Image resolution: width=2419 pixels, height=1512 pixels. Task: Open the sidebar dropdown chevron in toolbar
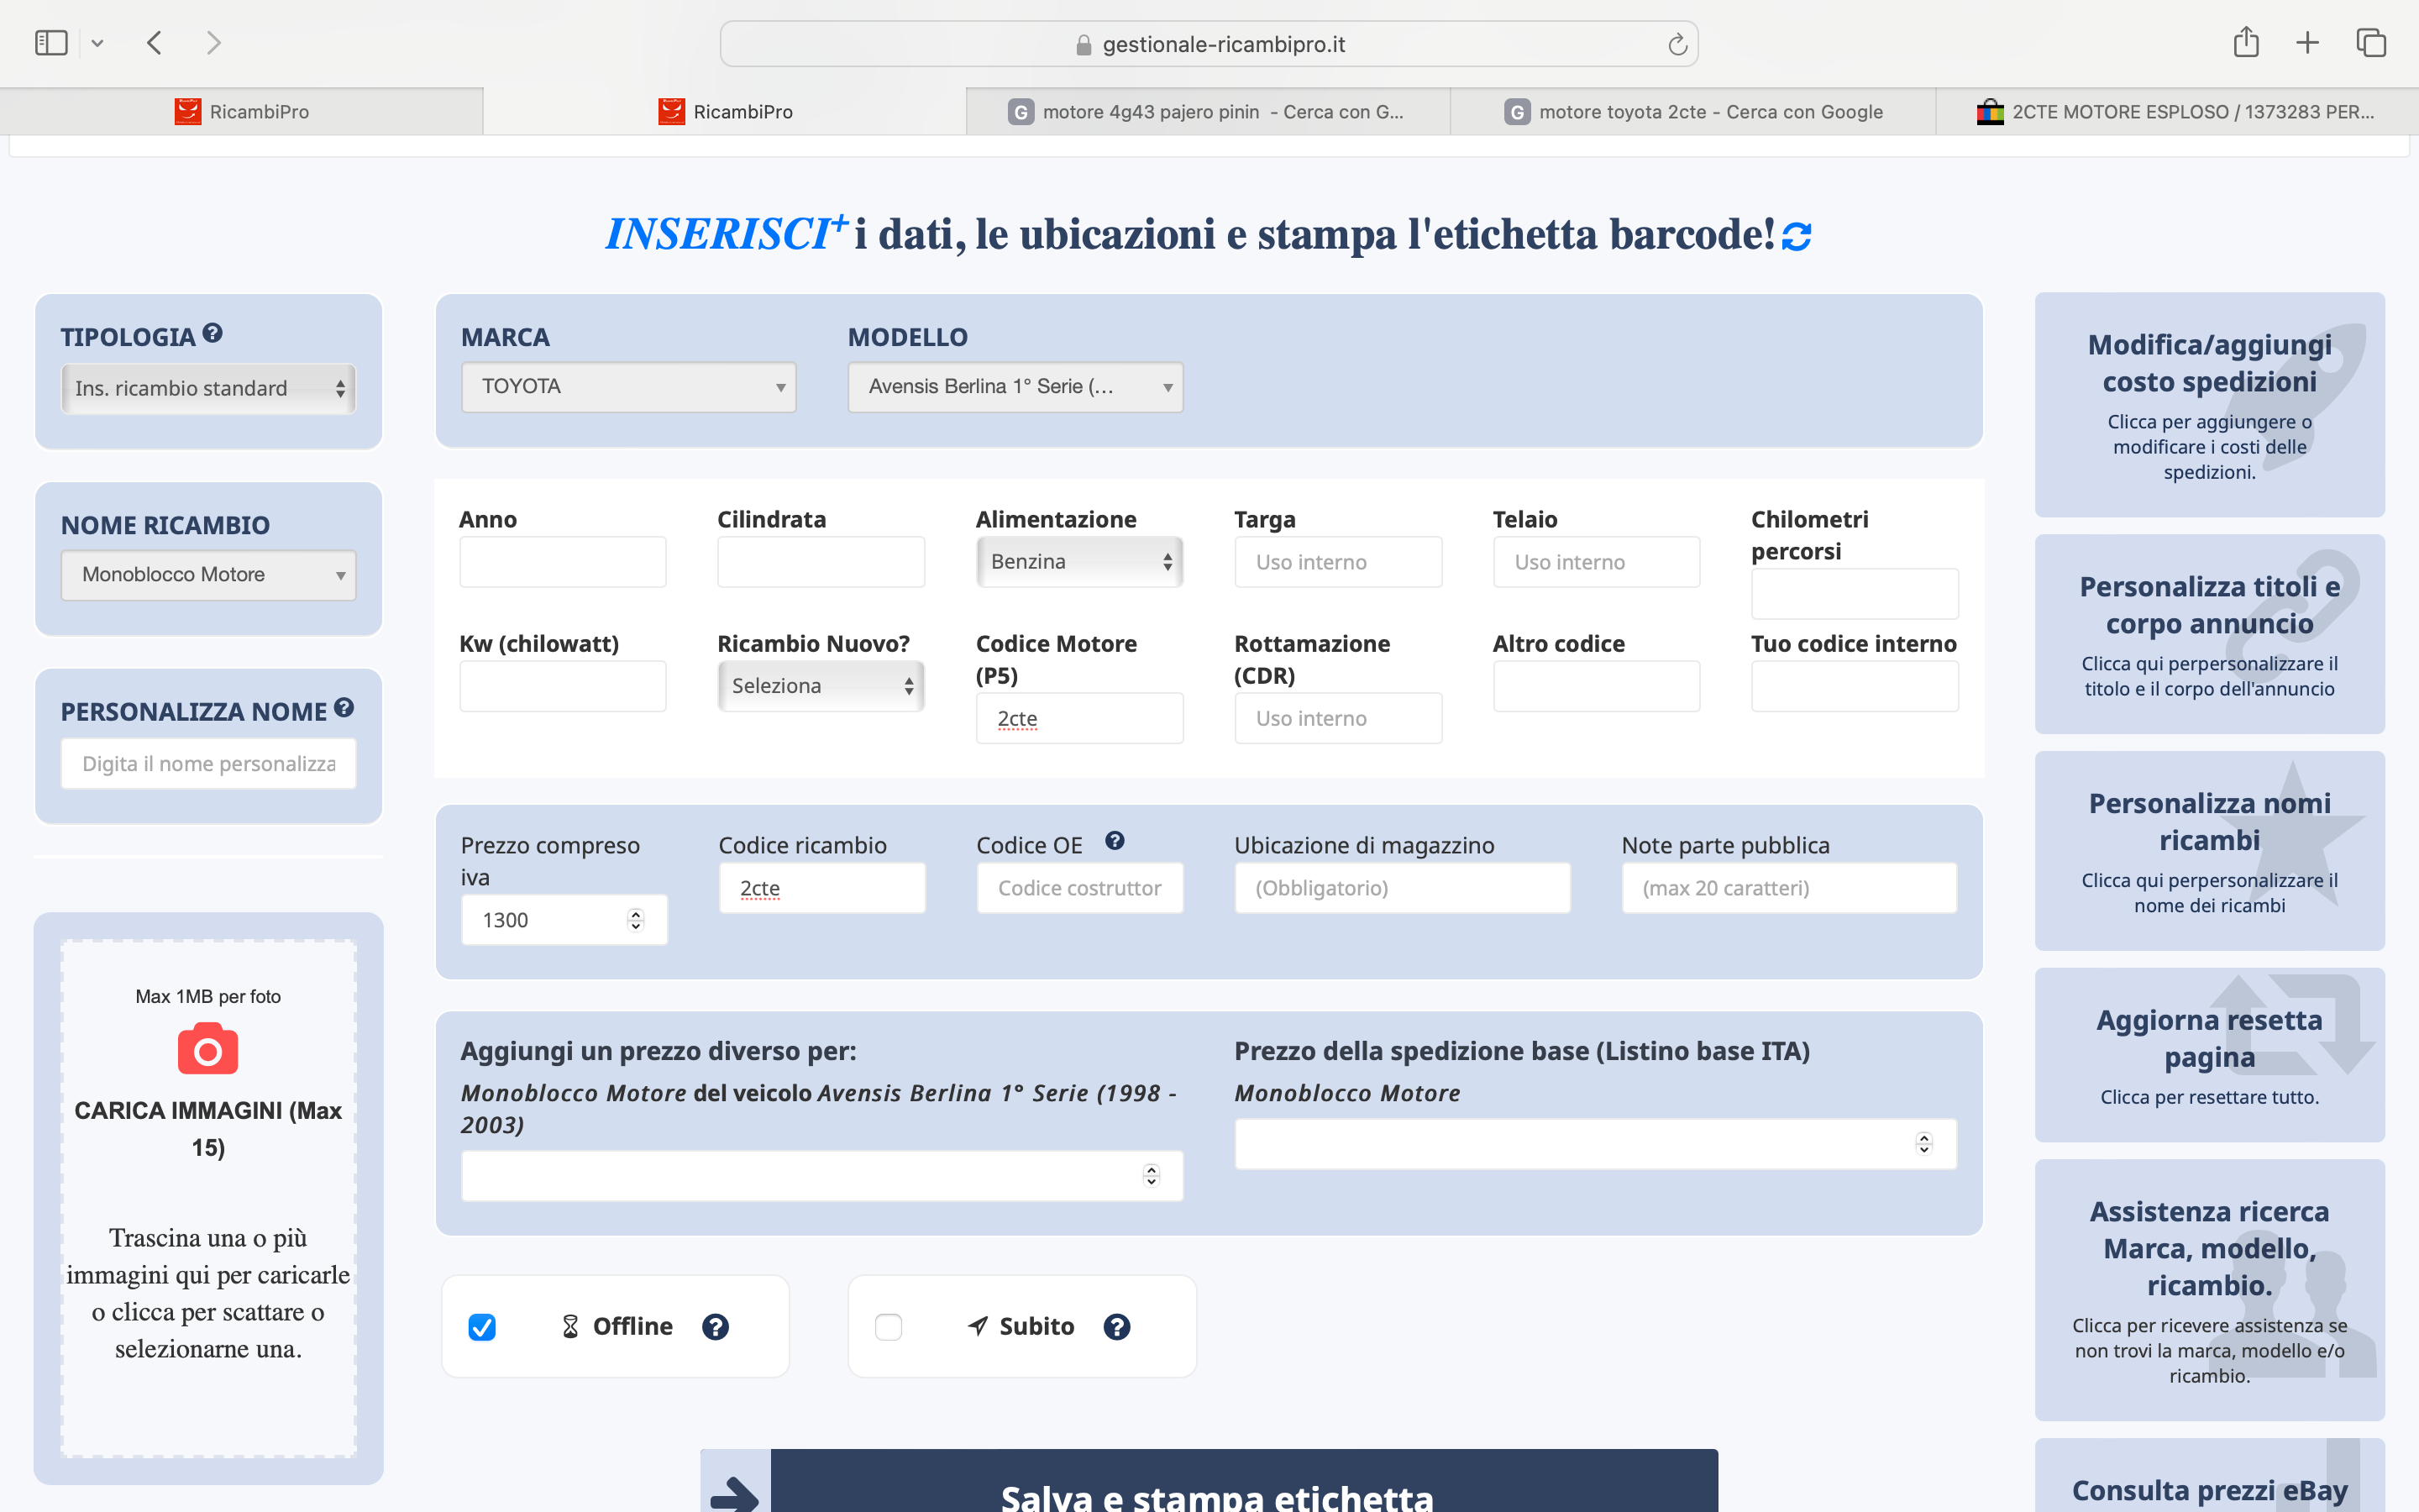tap(97, 43)
